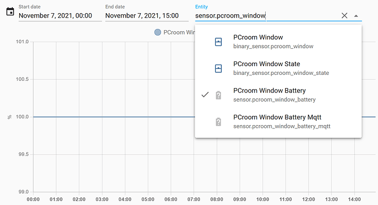The height and width of the screenshot is (205, 378).
Task: Clear the entity field with X icon
Action: (344, 16)
